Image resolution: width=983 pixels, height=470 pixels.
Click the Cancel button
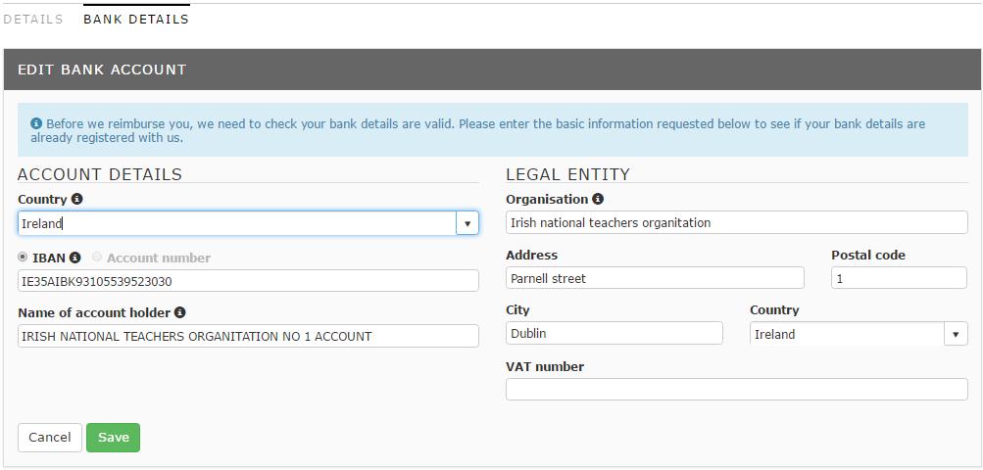[x=50, y=438]
